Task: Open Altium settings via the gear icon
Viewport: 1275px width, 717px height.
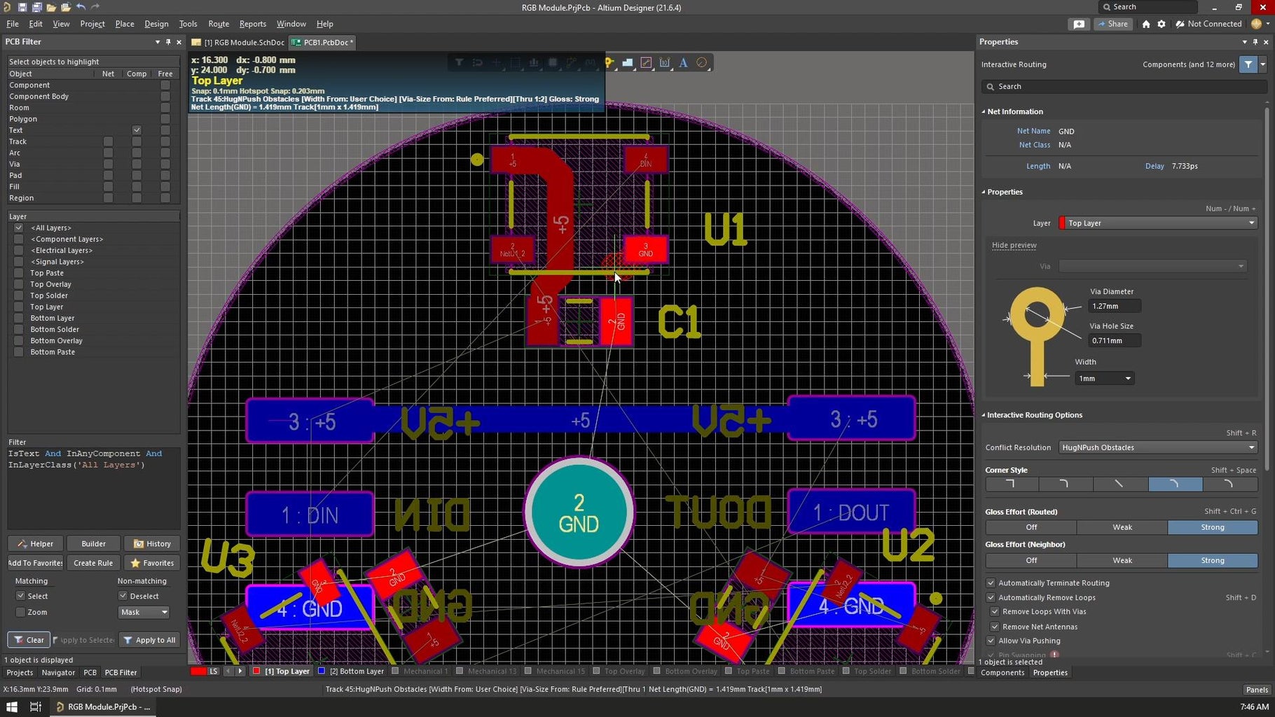Action: click(1162, 24)
